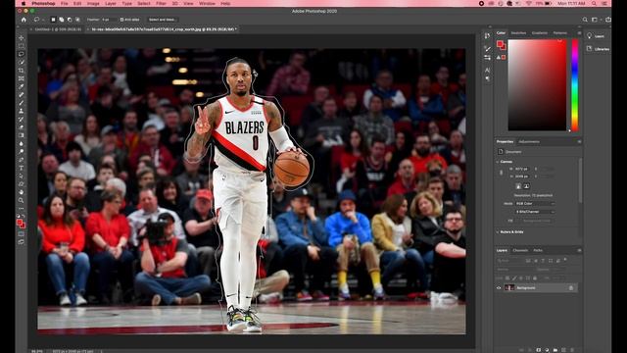Click the Select and Mask button
The image size is (627, 353).
pyautogui.click(x=162, y=20)
